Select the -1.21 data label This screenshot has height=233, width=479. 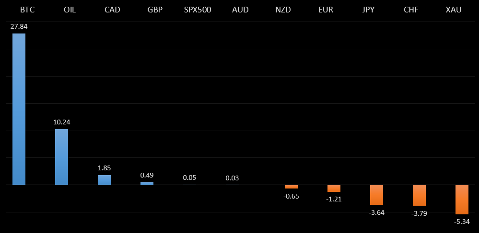tap(334, 199)
